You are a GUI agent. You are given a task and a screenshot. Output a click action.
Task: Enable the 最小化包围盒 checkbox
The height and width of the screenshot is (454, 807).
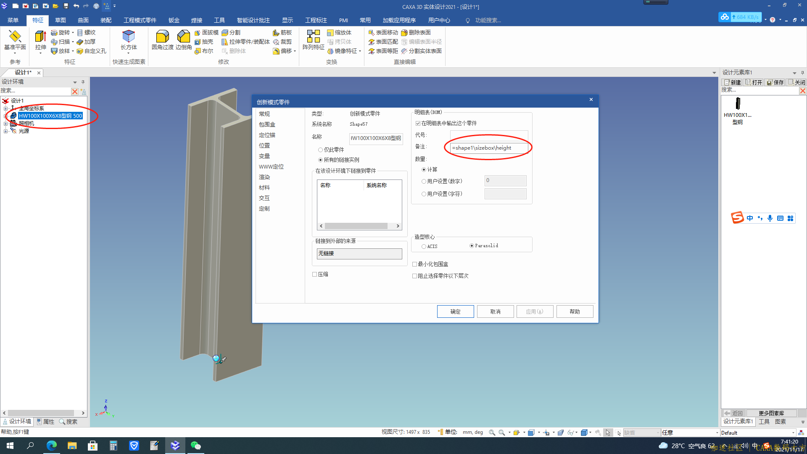(414, 264)
